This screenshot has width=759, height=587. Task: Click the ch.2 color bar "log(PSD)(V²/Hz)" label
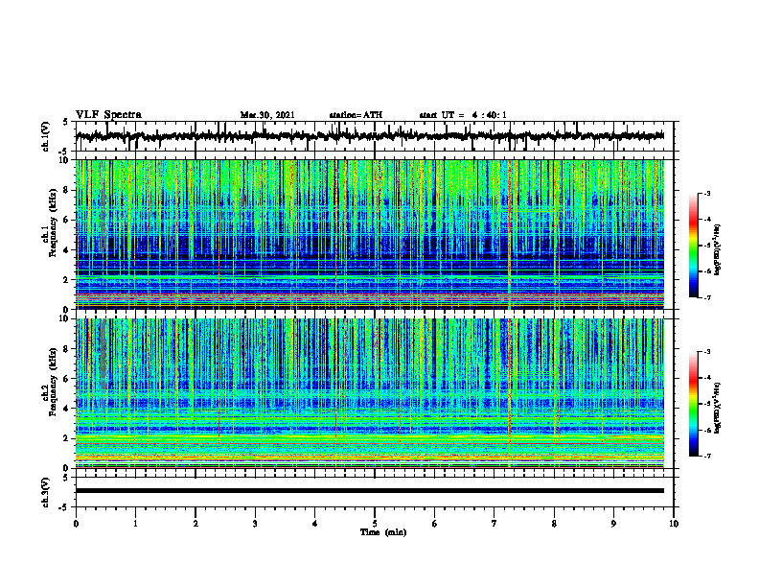pyautogui.click(x=718, y=408)
